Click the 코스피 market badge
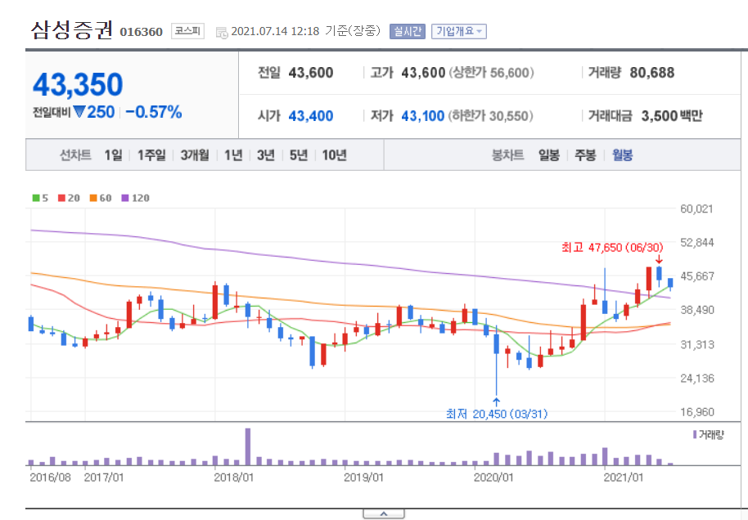This screenshot has width=748, height=520. pos(187,31)
